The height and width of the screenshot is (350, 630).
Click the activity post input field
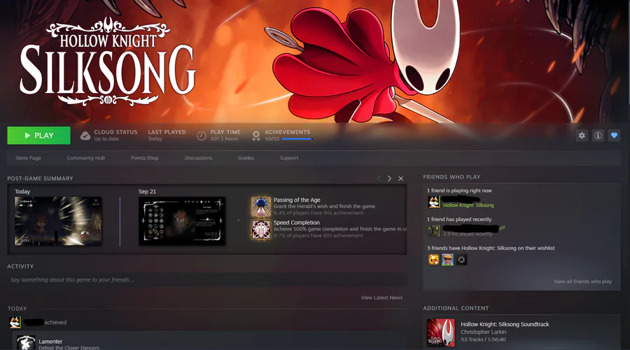(x=207, y=280)
